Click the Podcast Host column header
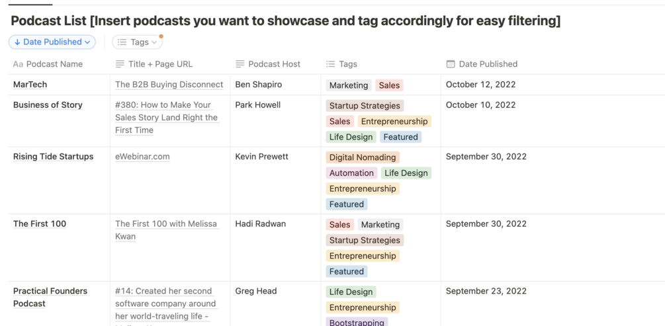Viewport: 665px width, 326px height. 274,64
